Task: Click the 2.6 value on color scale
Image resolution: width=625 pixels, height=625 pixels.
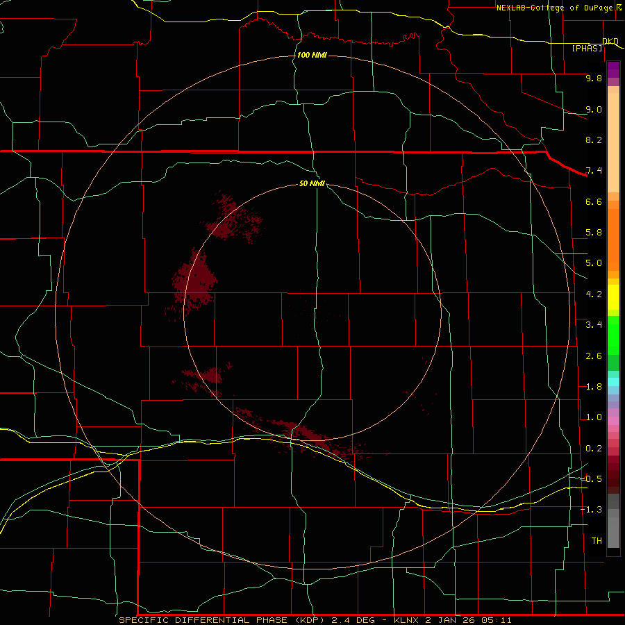Action: pos(594,356)
